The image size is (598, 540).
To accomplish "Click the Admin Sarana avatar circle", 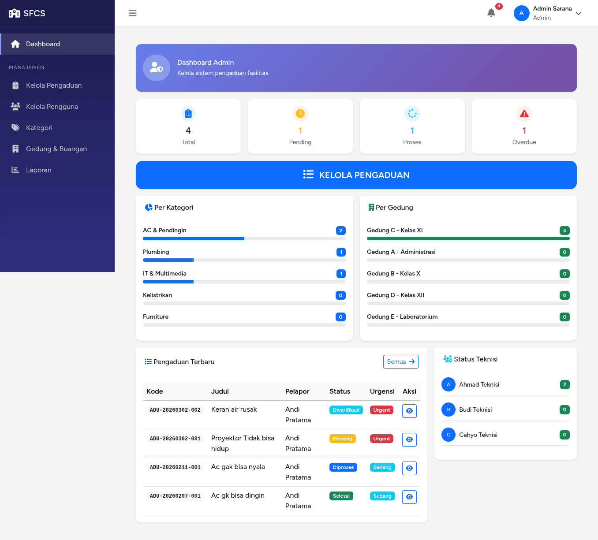I will (x=521, y=13).
